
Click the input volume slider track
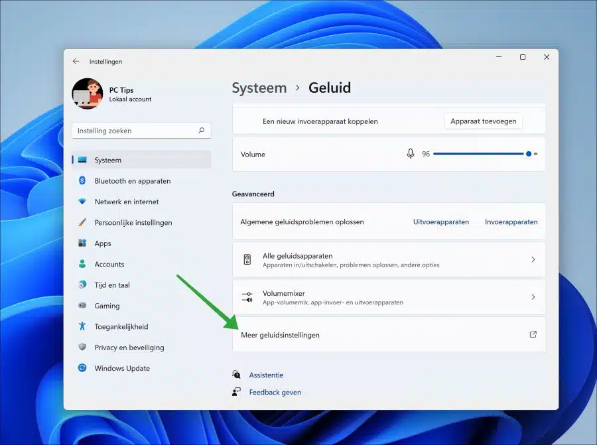tap(485, 154)
